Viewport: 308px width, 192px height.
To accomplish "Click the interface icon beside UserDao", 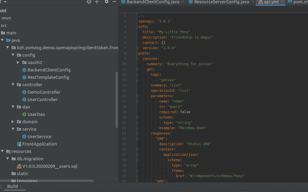I will coord(24,114).
